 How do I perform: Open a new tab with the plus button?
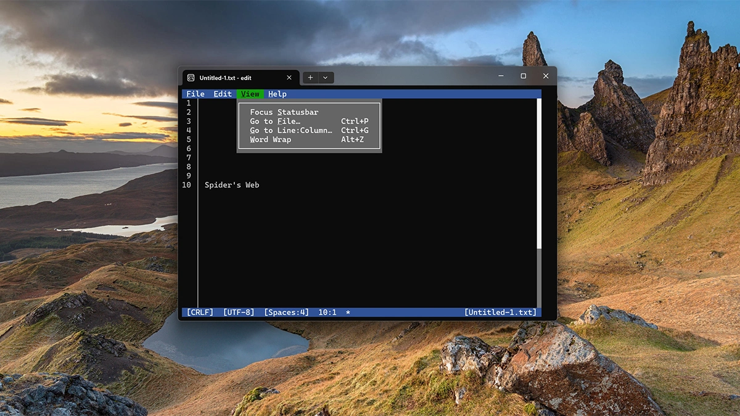coord(310,78)
